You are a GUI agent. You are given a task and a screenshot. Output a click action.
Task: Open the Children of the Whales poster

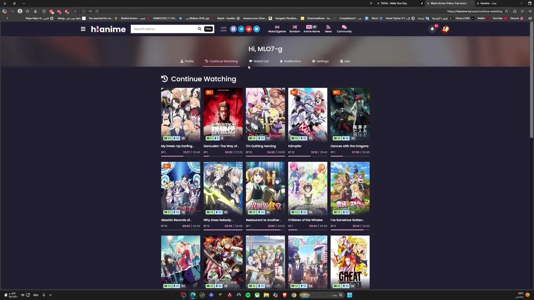point(307,189)
